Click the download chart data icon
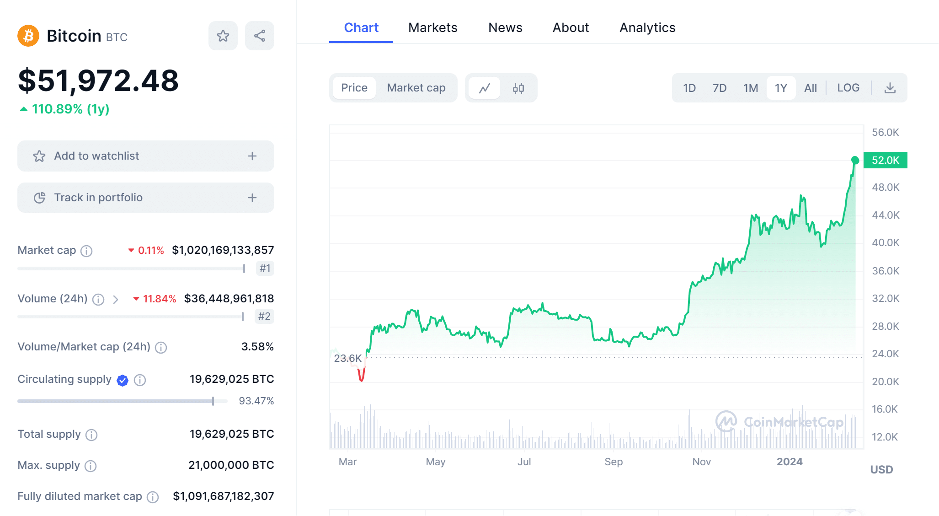The image size is (939, 516). click(x=890, y=88)
